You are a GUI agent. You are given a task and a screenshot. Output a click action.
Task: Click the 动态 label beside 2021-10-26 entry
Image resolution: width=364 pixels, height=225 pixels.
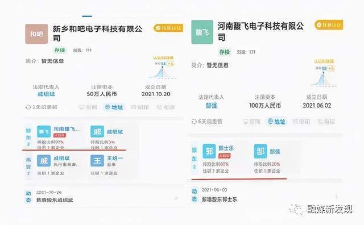coord(28,197)
